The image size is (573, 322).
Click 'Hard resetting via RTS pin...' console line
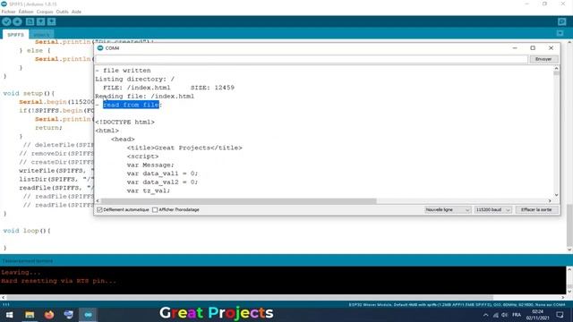tap(59, 281)
